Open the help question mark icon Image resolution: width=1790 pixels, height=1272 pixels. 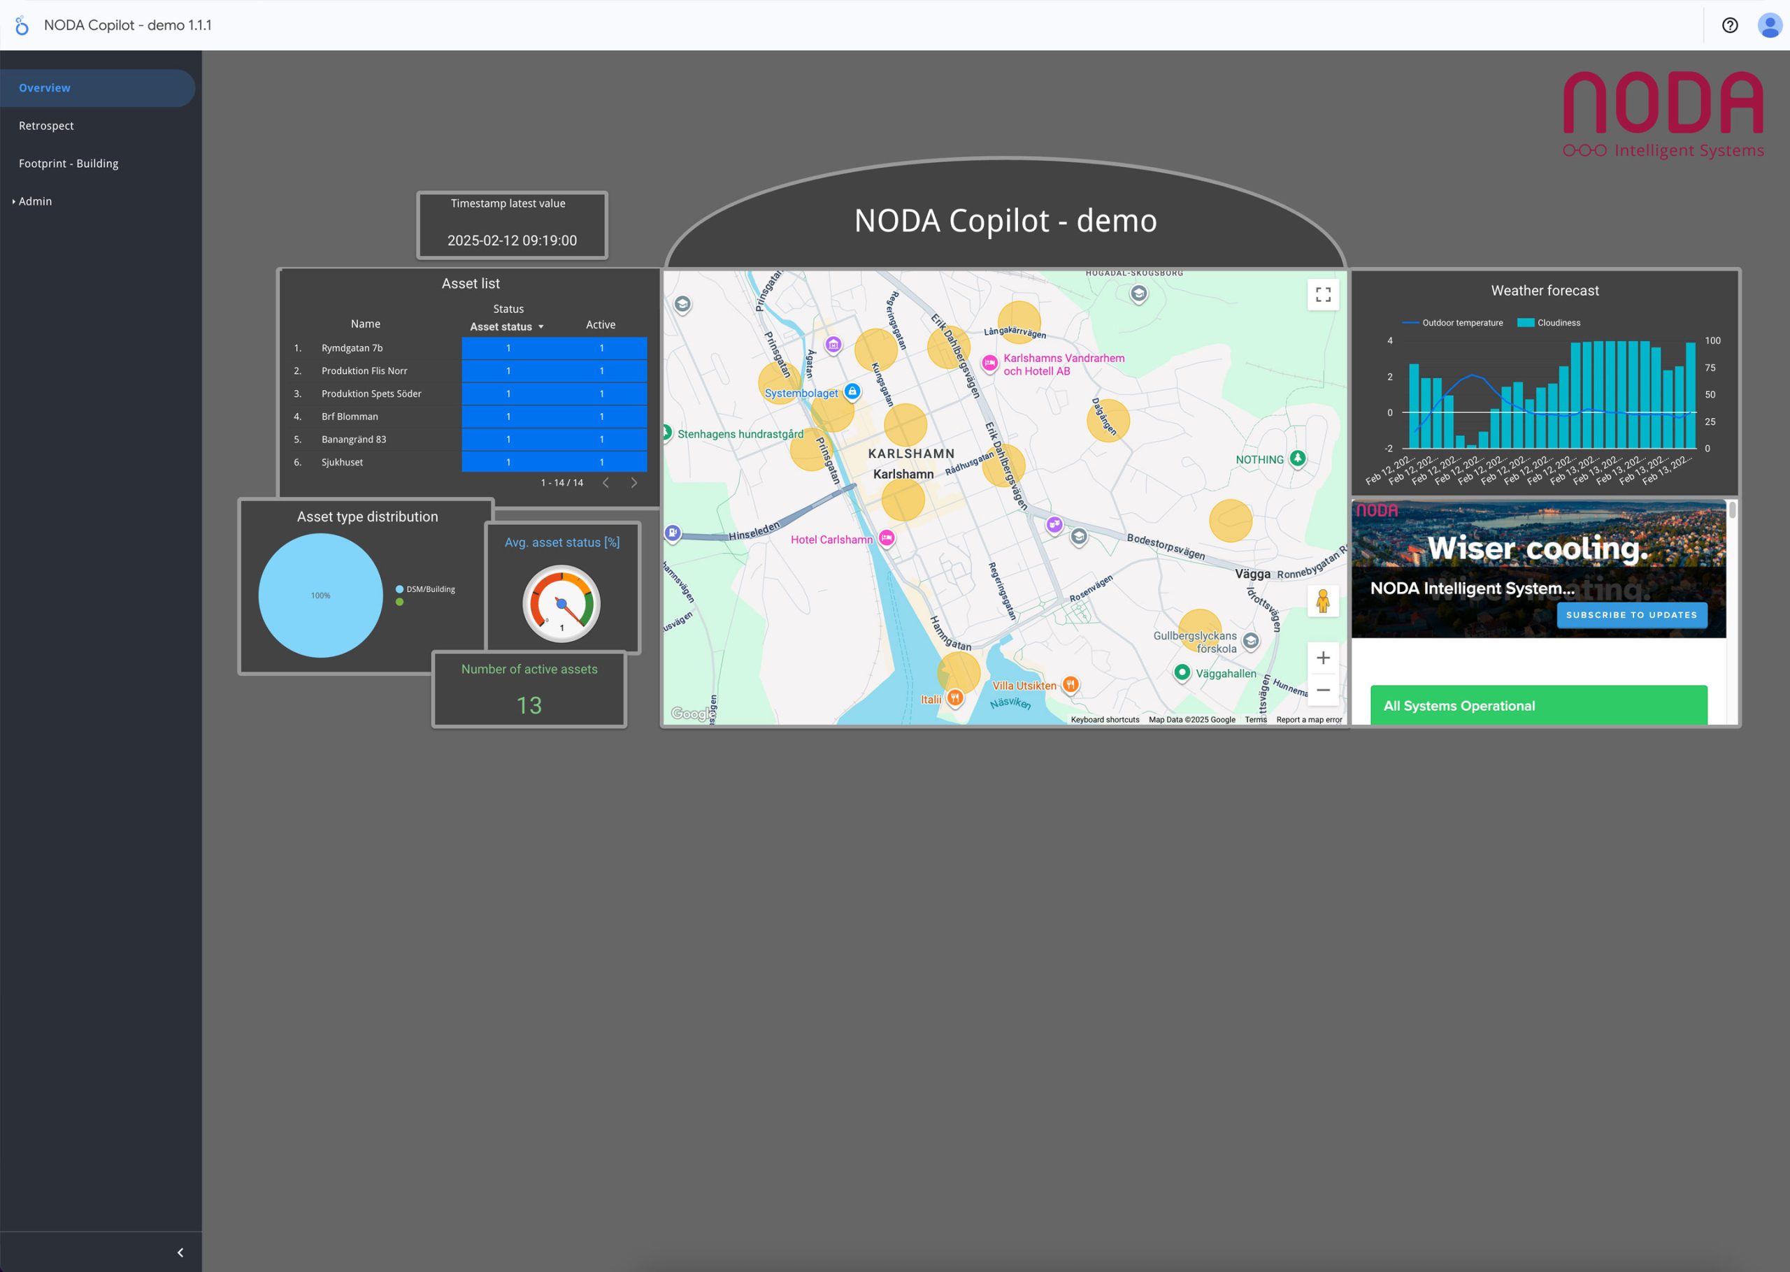tap(1730, 25)
